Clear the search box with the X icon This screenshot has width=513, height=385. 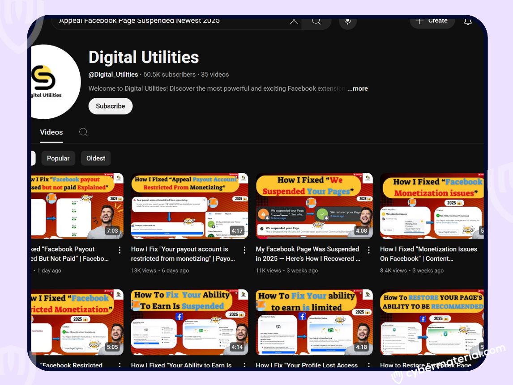pyautogui.click(x=294, y=21)
